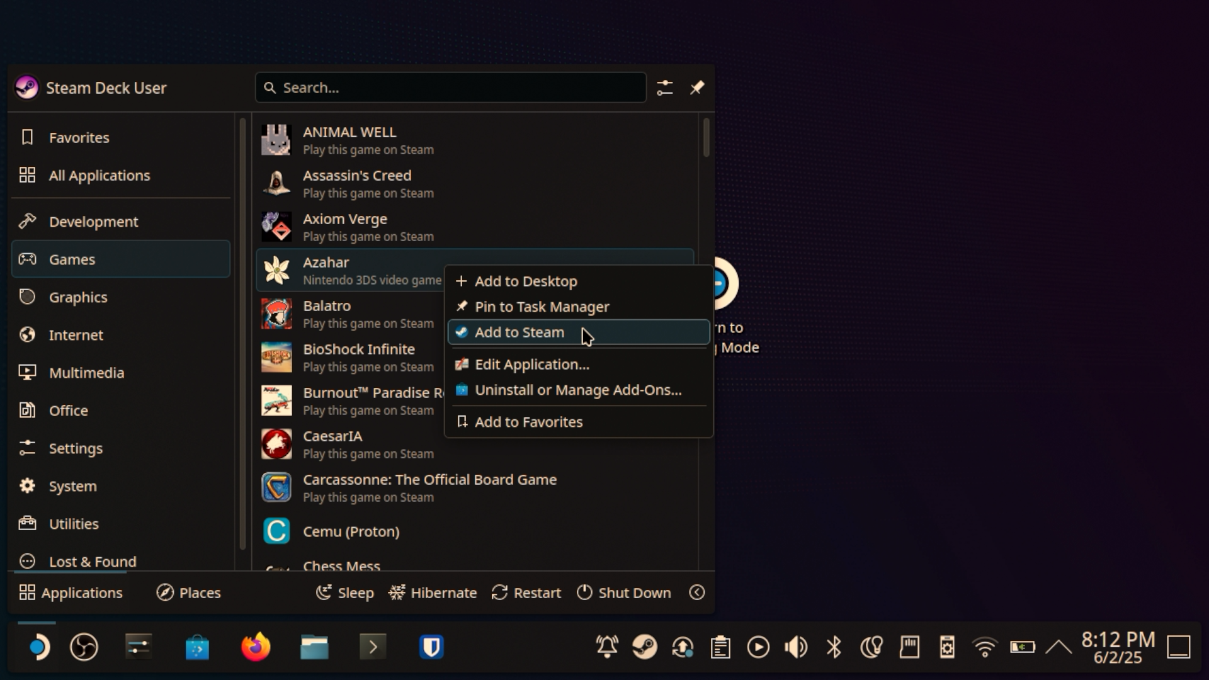Show All Applications category
The height and width of the screenshot is (680, 1209).
121,175
